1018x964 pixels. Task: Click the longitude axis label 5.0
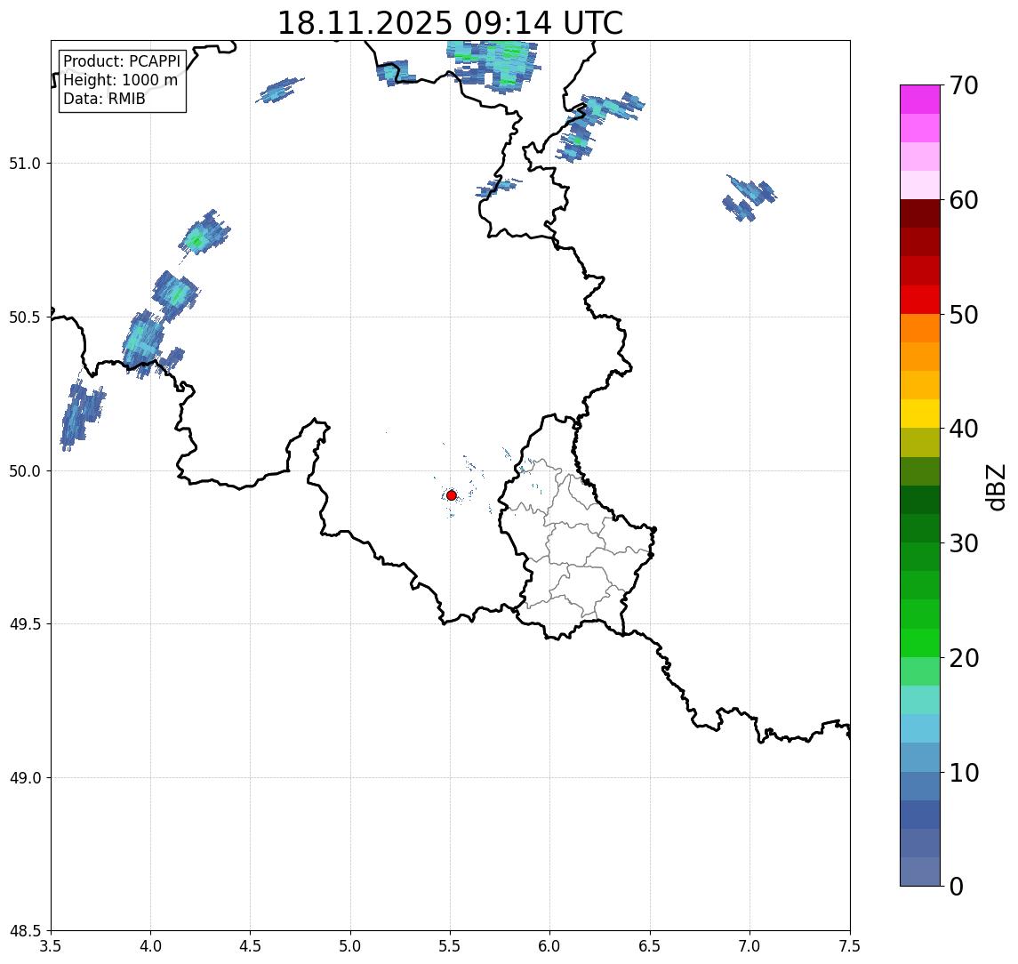[350, 946]
